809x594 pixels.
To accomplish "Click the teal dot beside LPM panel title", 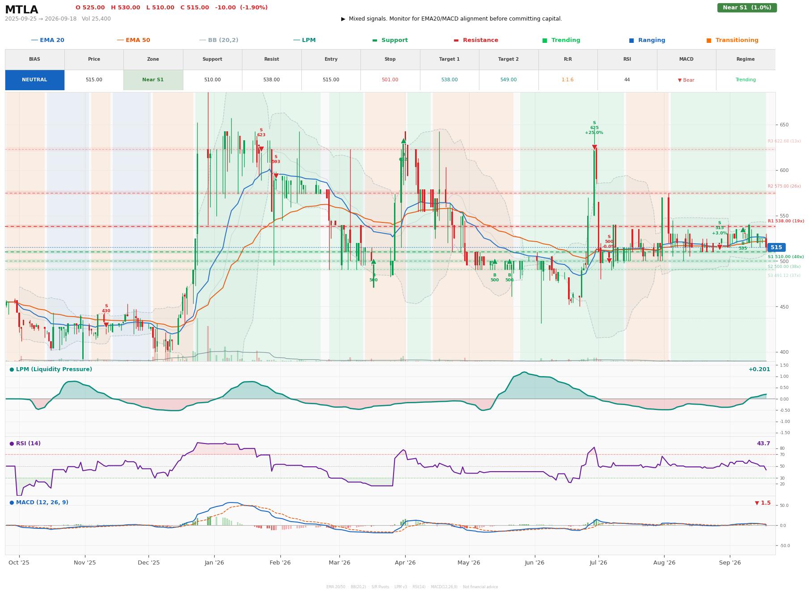I will click(12, 369).
